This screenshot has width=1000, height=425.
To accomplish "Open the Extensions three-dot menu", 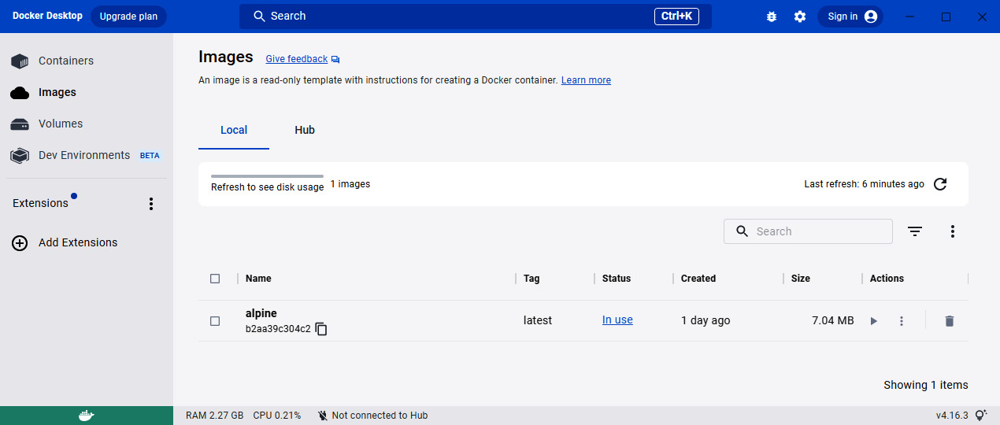I will (x=151, y=204).
